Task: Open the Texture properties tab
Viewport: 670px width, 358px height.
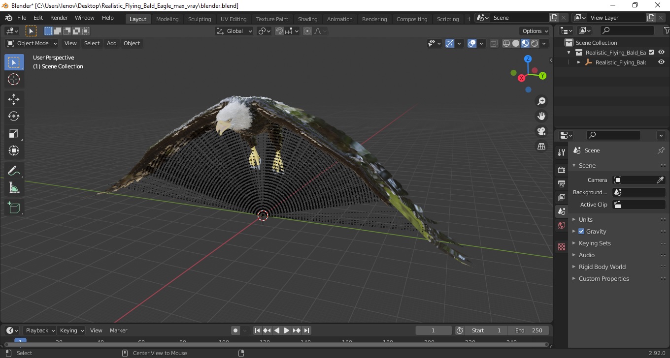Action: 561,247
